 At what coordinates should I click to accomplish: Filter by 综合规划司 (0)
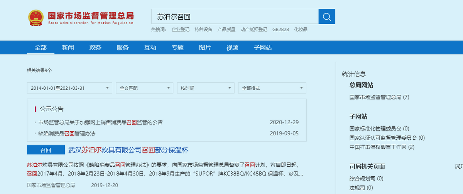(367, 179)
